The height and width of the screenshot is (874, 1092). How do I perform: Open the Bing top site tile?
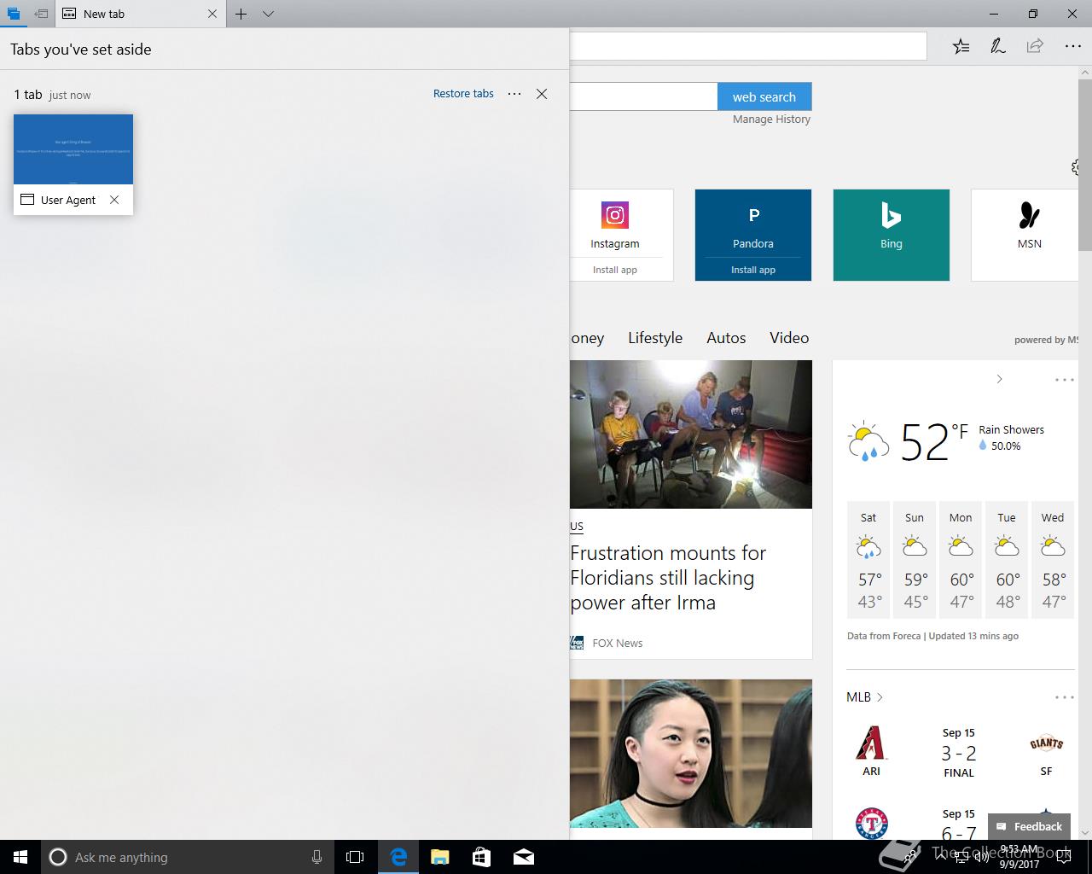[892, 235]
